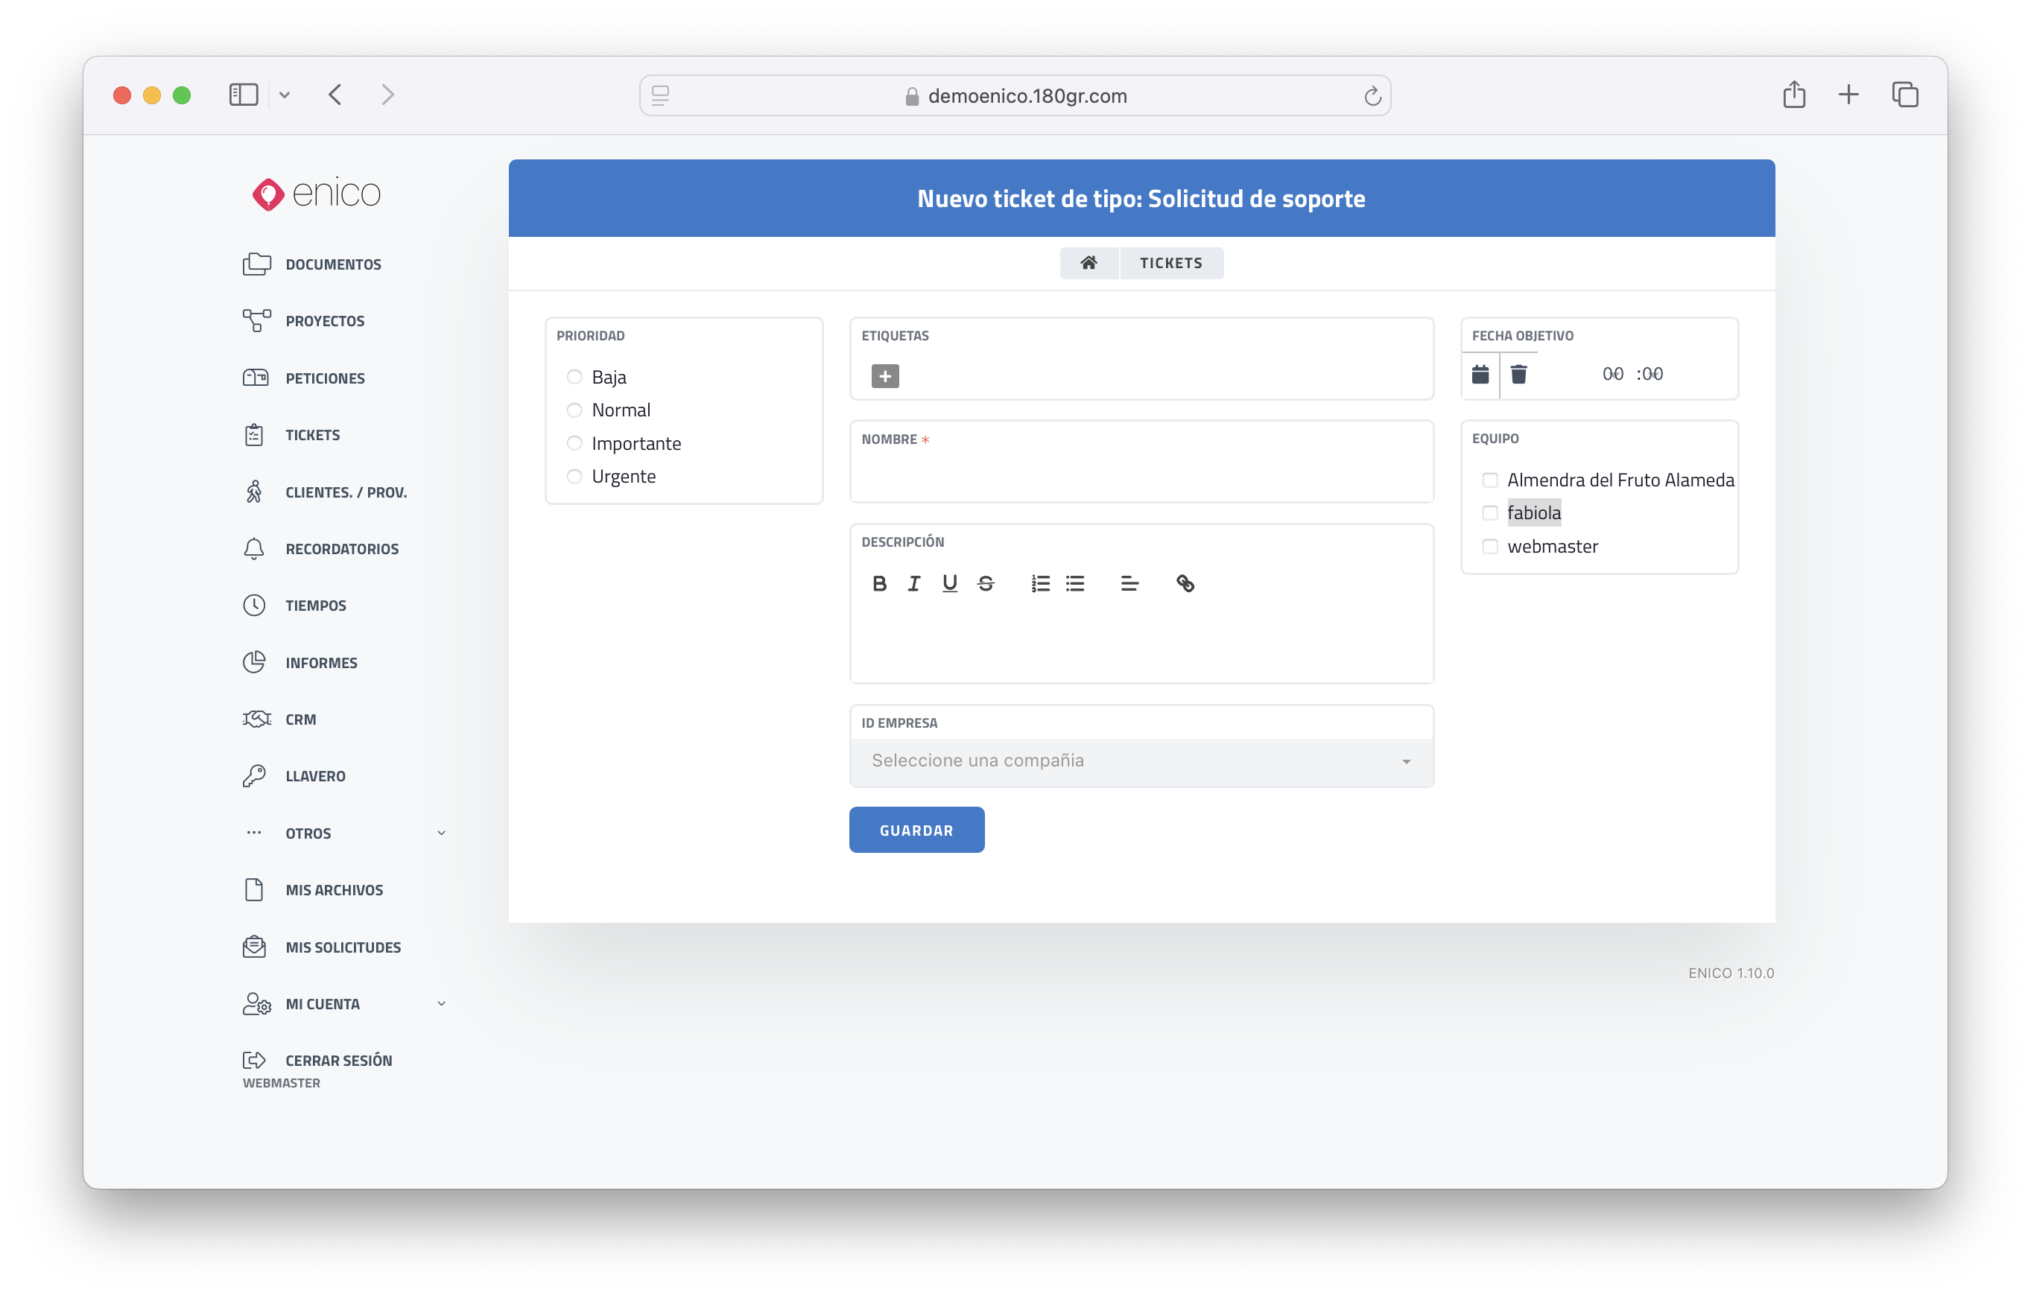Click the trash icon to clear date

(1518, 374)
